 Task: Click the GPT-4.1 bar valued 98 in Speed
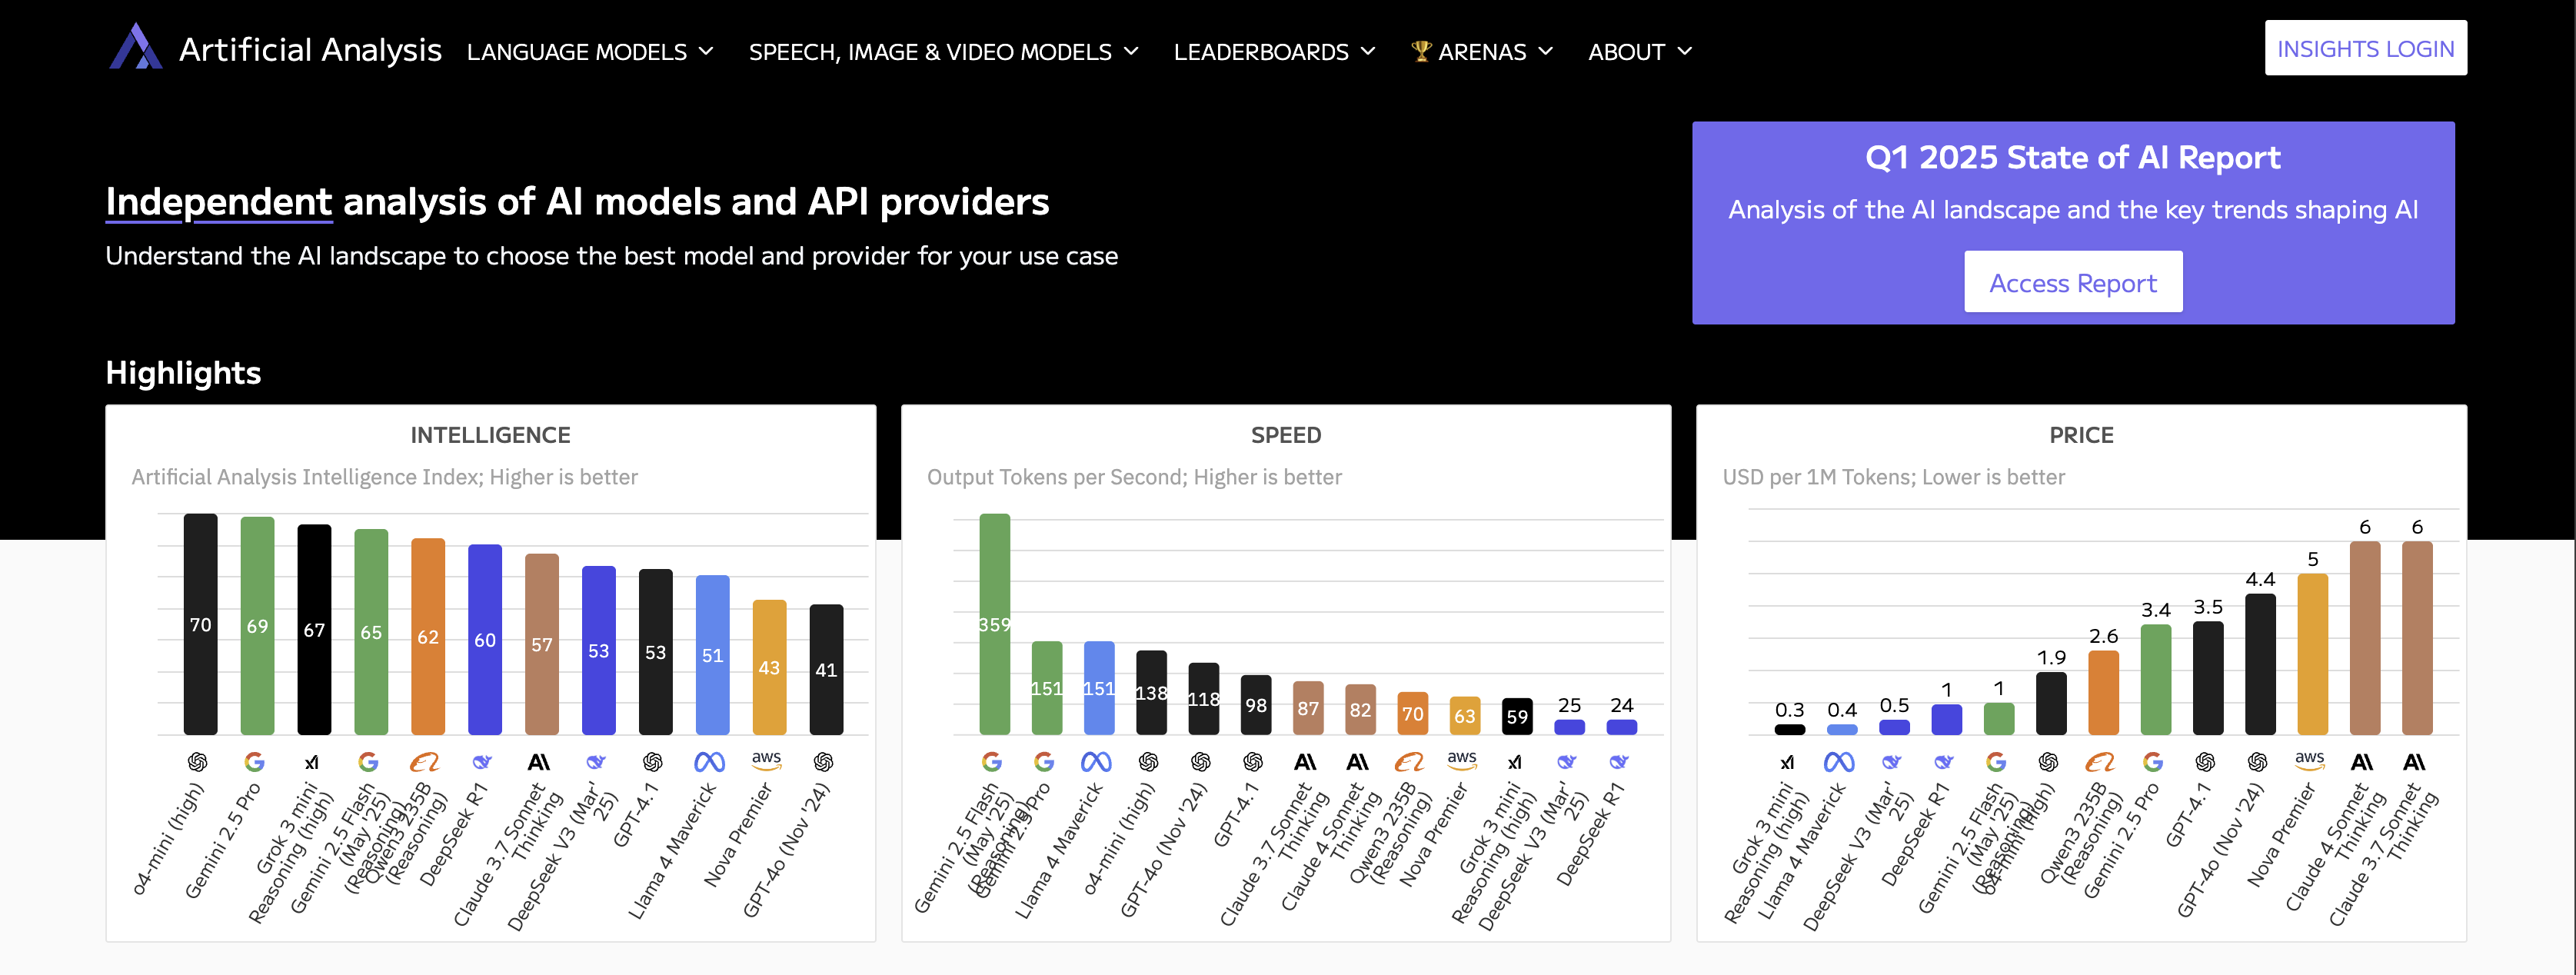point(1255,705)
